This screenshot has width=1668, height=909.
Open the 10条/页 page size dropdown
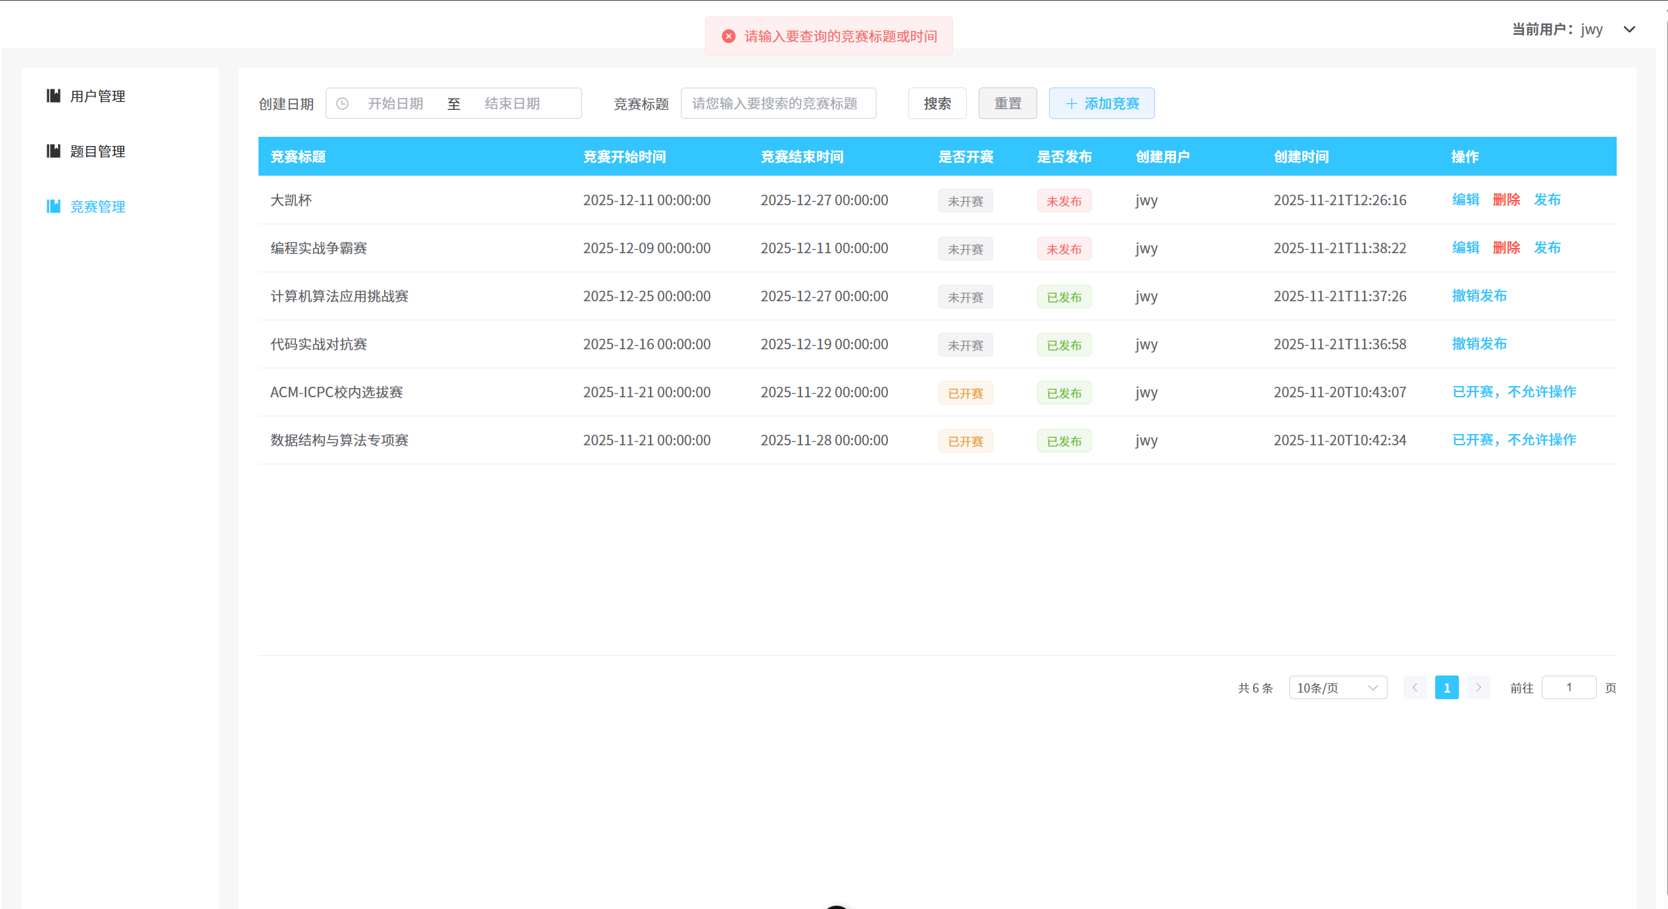click(1337, 687)
